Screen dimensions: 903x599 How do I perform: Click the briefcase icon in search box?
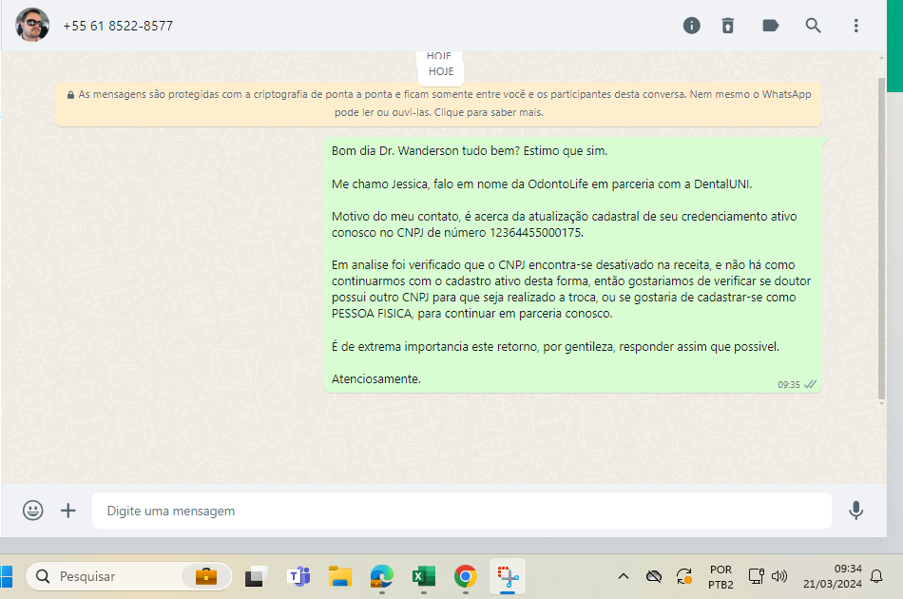(x=205, y=576)
